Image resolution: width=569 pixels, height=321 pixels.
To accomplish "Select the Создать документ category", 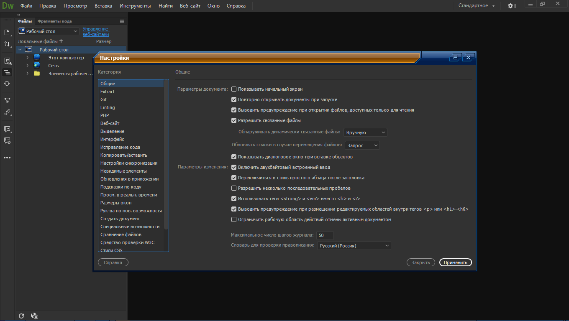I will [x=131, y=219].
